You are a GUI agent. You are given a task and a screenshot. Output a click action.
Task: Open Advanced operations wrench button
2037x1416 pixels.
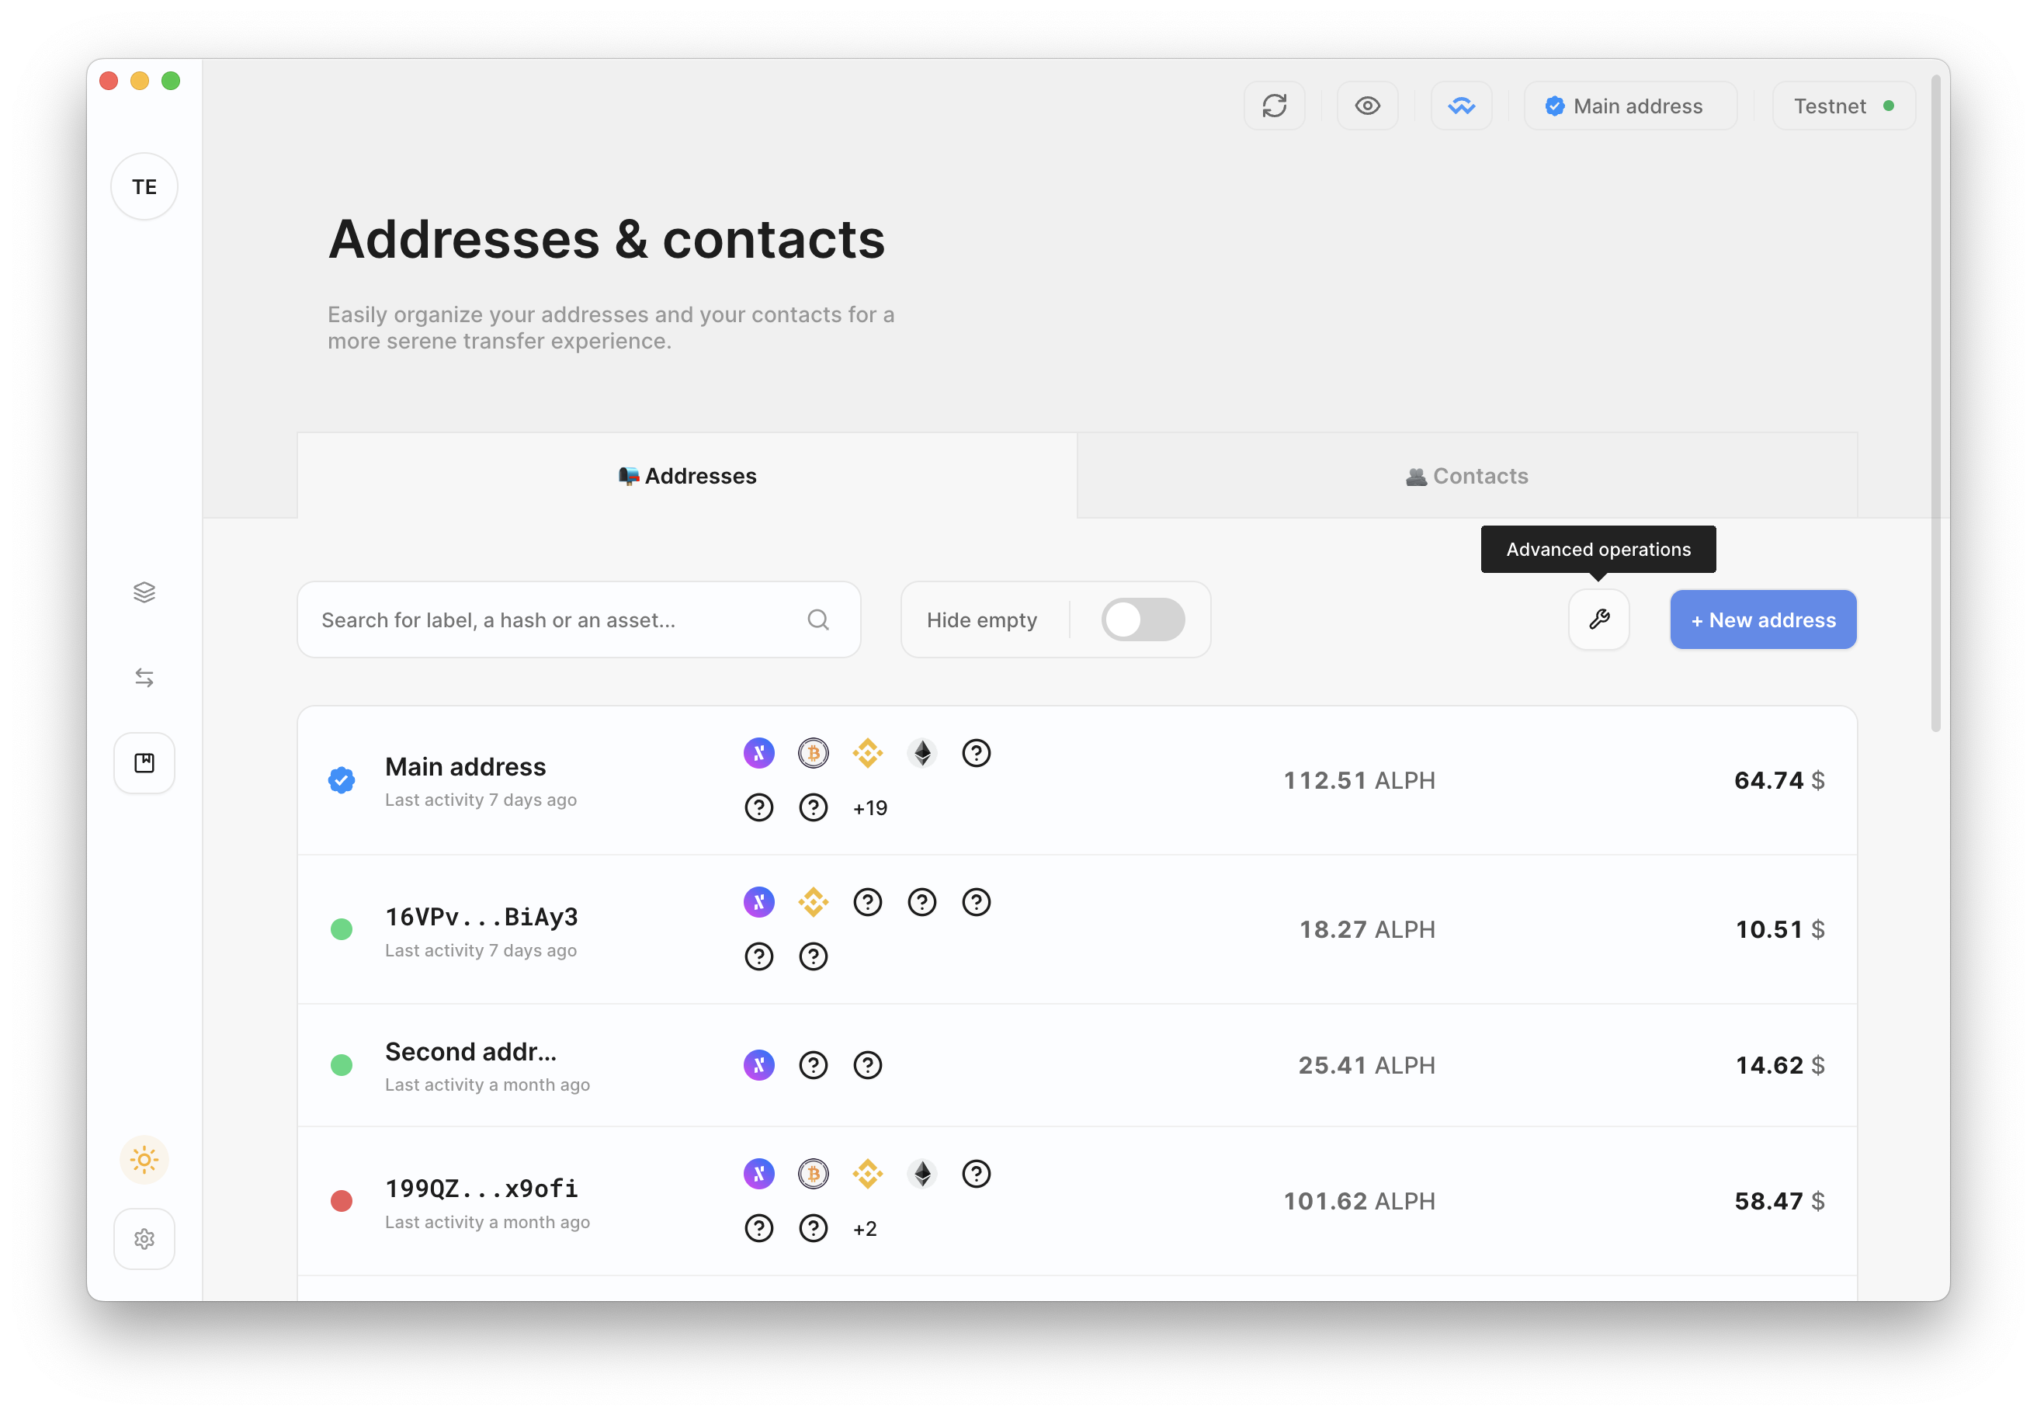1598,619
